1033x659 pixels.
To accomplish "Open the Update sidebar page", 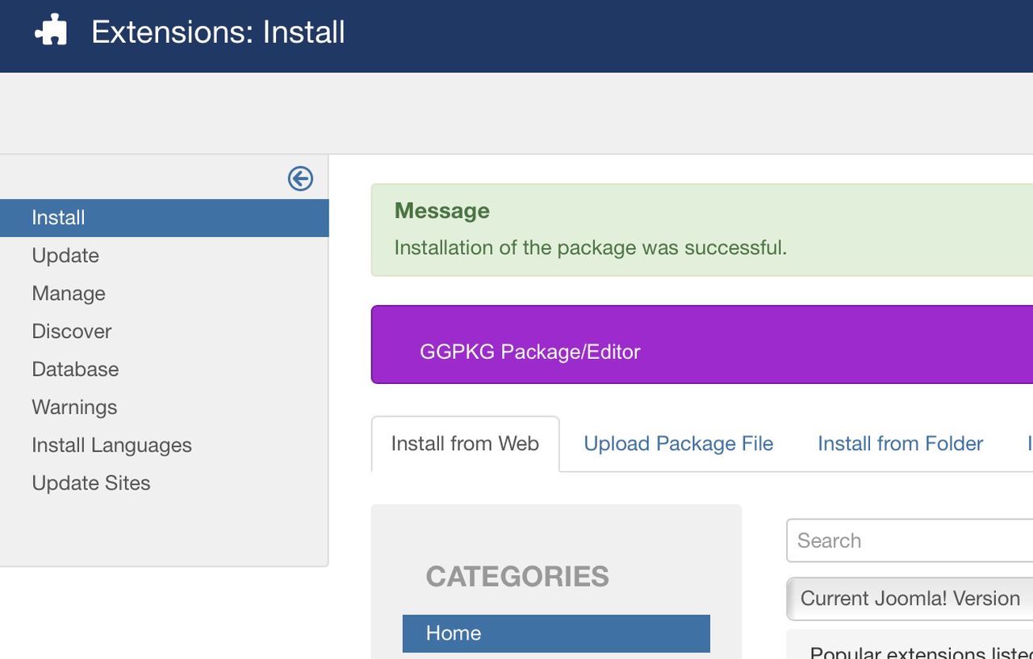I will 65,256.
